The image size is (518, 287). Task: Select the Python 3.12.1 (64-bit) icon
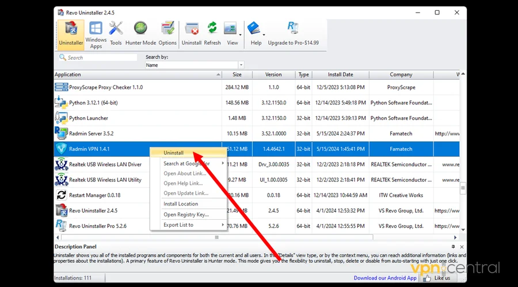point(61,103)
